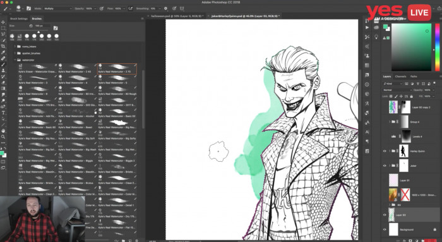The height and width of the screenshot is (242, 442).
Task: Enable airbrush build-up effects
Action: (x=131, y=9)
